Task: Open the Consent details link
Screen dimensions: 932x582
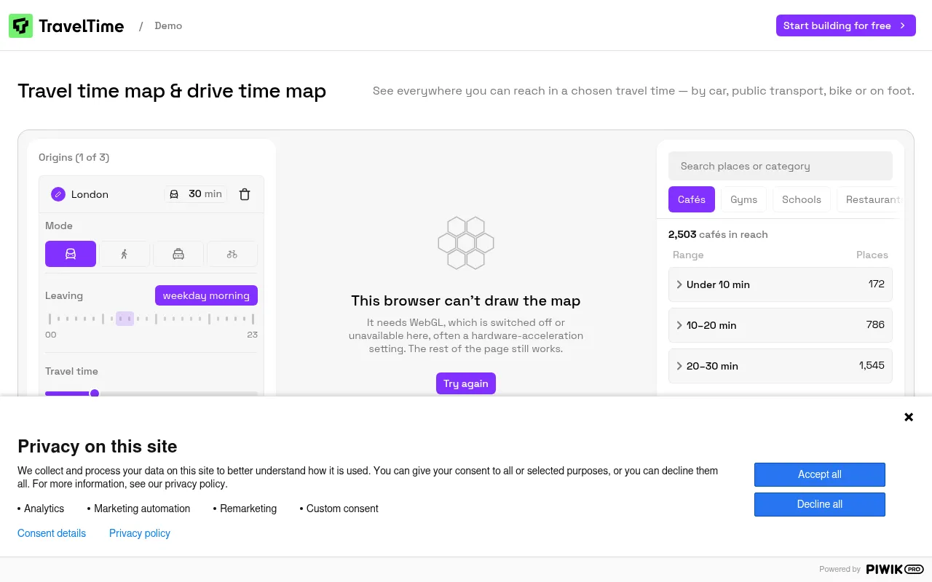Action: click(x=52, y=533)
